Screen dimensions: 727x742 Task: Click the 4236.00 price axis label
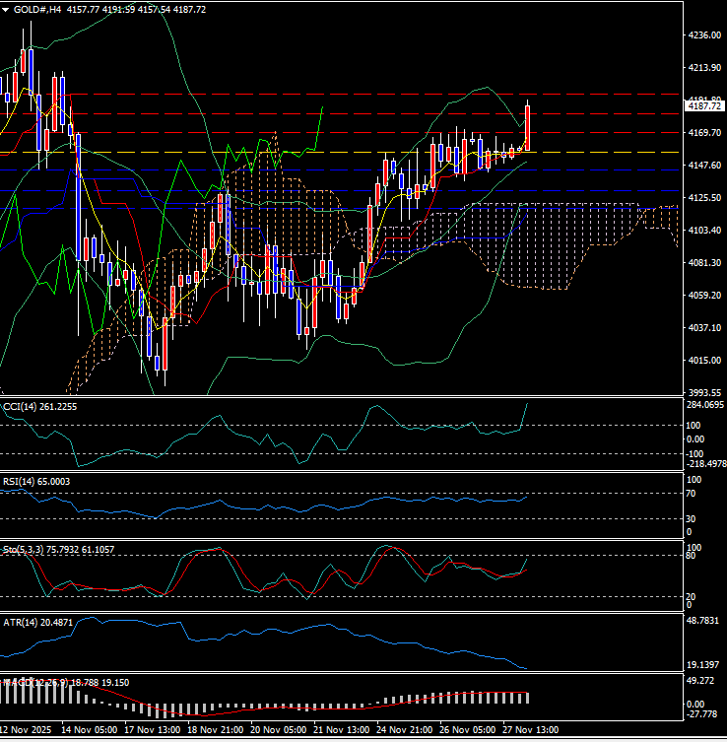[702, 35]
